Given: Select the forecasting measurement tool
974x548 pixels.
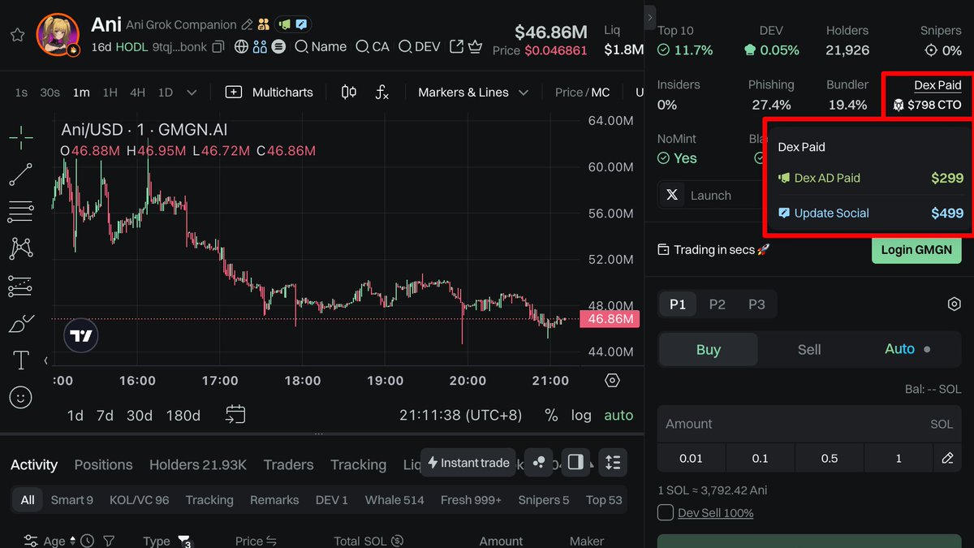Looking at the screenshot, I should click(x=21, y=286).
